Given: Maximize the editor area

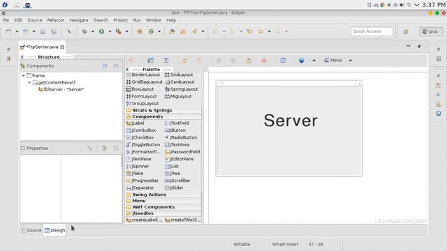Looking at the screenshot, I should tap(419, 46).
